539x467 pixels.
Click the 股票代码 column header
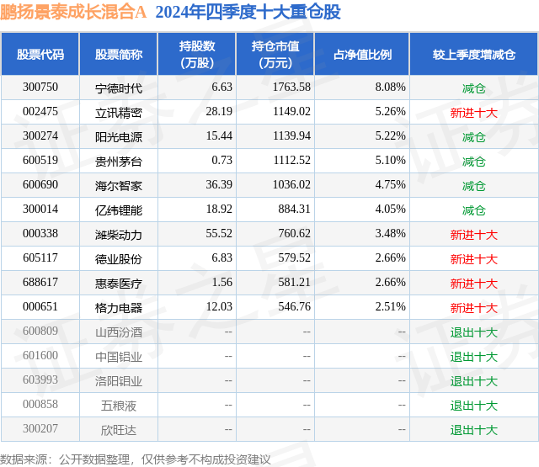coord(40,54)
